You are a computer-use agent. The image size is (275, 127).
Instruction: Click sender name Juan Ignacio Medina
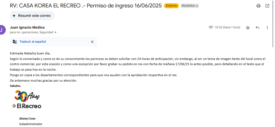pyautogui.click(x=27, y=27)
